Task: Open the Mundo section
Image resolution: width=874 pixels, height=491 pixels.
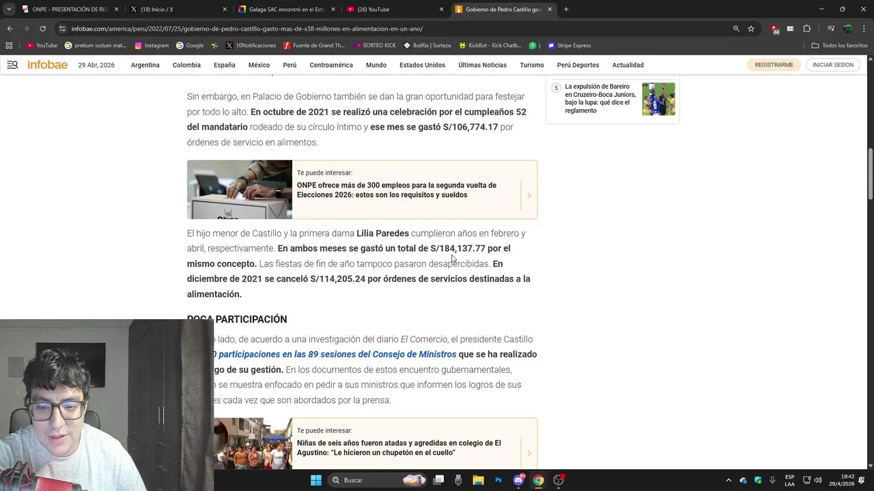Action: 376,65
